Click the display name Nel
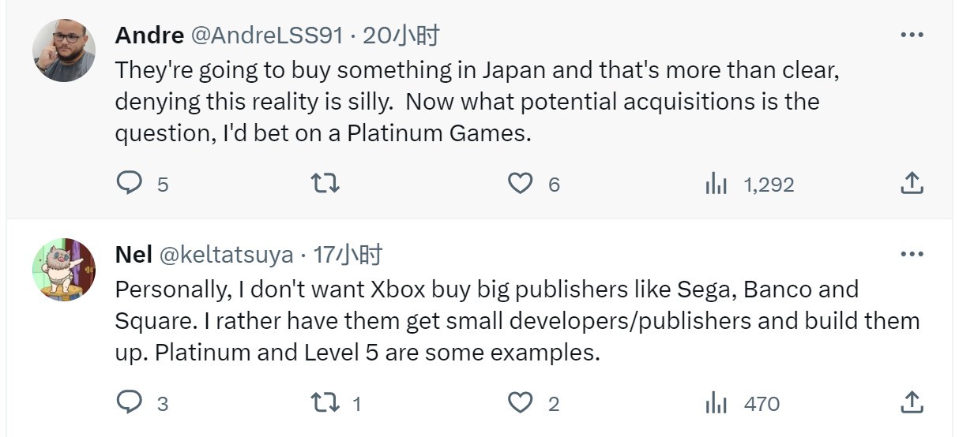The height and width of the screenshot is (437, 959). [134, 255]
